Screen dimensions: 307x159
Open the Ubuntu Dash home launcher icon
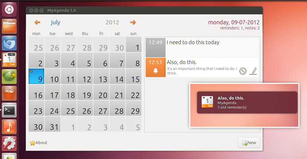pyautogui.click(x=9, y=9)
